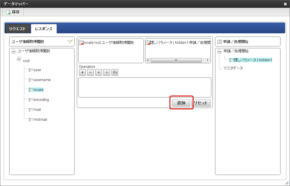Click the scrollbar left arrow in output box
The image size is (290, 186).
148,60
